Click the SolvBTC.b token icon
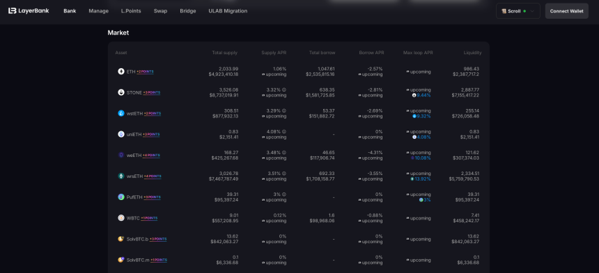The width and height of the screenshot is (599, 273). point(121,239)
